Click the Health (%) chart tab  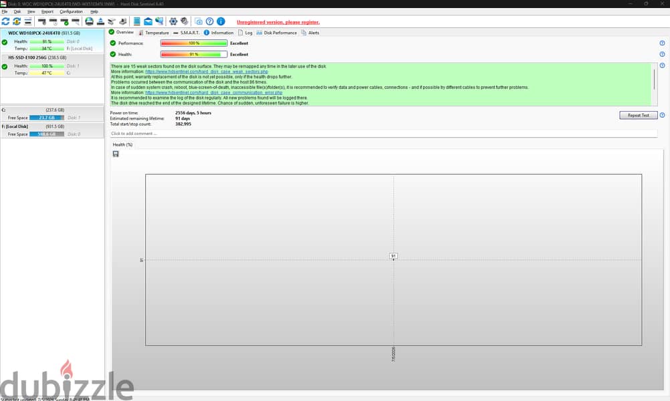(x=122, y=145)
